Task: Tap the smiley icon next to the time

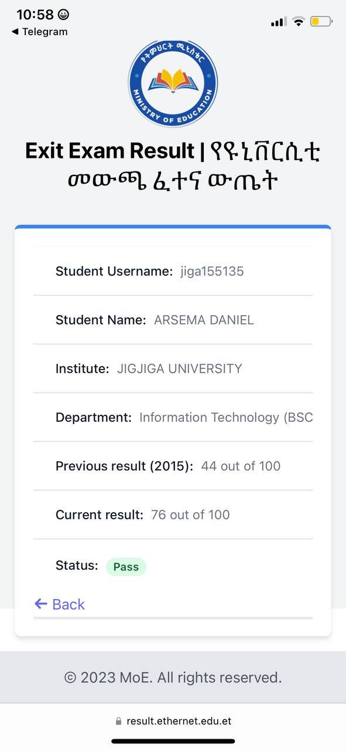Action: click(63, 15)
